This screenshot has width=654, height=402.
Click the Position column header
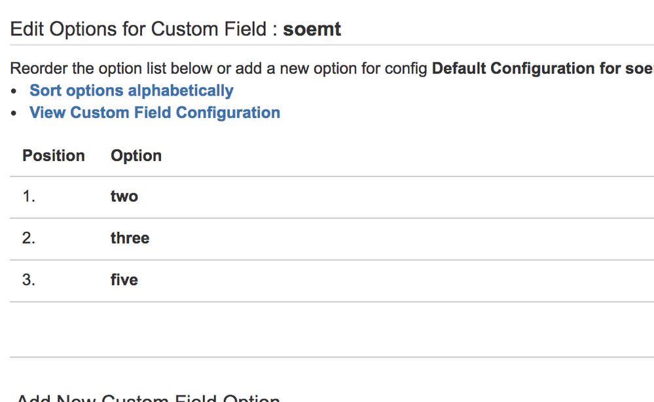(x=54, y=156)
